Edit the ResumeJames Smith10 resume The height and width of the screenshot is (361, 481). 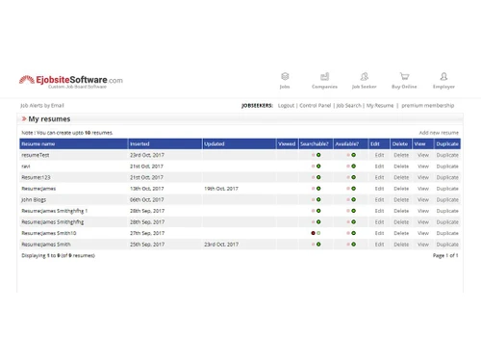pyautogui.click(x=379, y=233)
